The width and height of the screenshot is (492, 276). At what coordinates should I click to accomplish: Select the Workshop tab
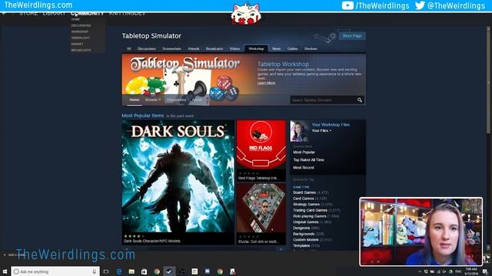click(x=256, y=48)
